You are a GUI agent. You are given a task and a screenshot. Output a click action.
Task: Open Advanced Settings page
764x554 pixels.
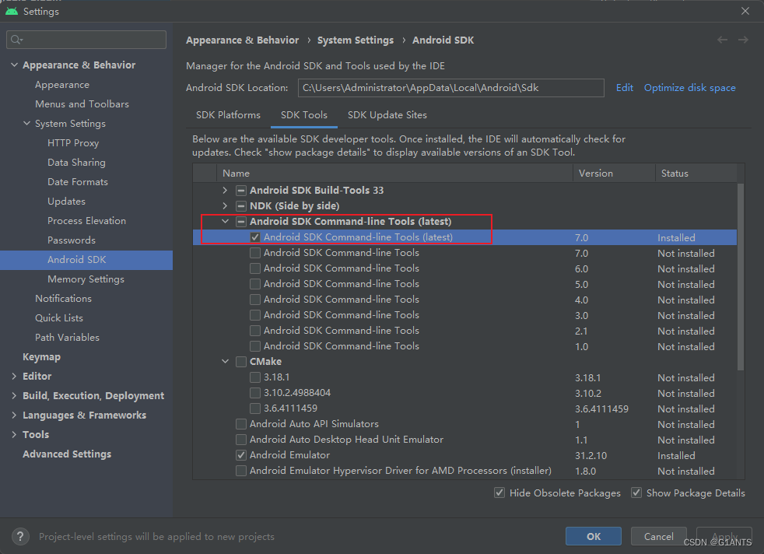coord(67,454)
